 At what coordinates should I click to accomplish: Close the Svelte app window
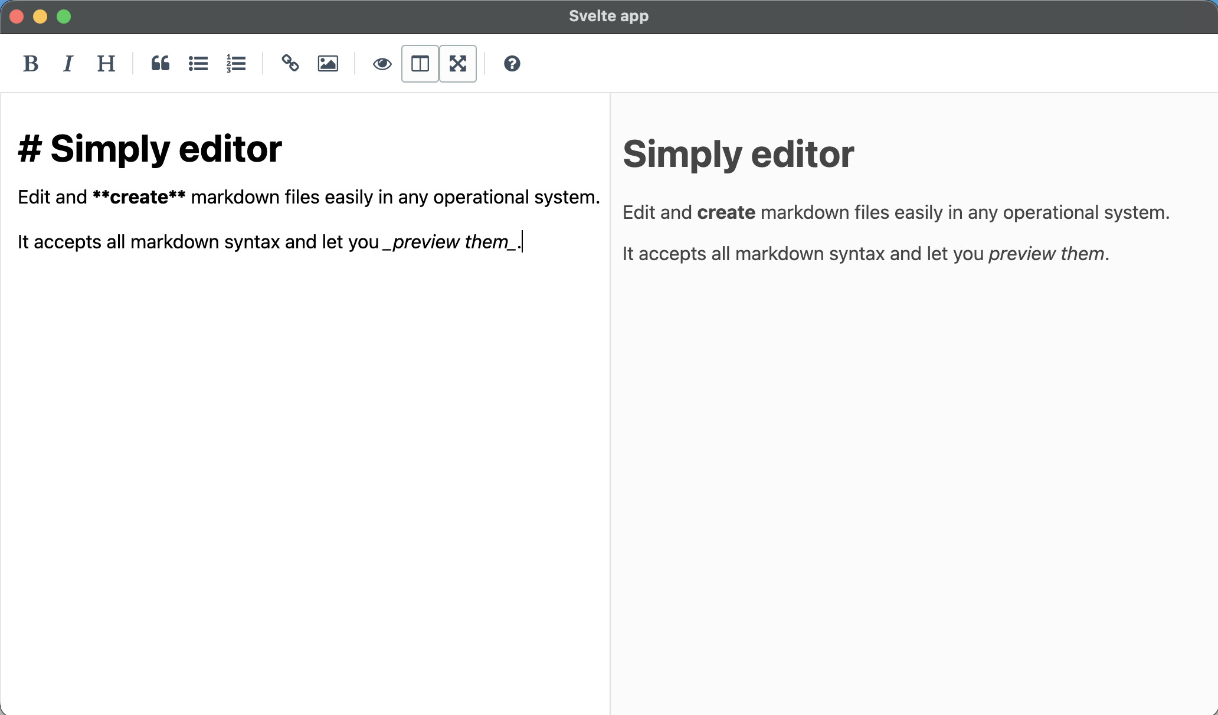(x=17, y=17)
